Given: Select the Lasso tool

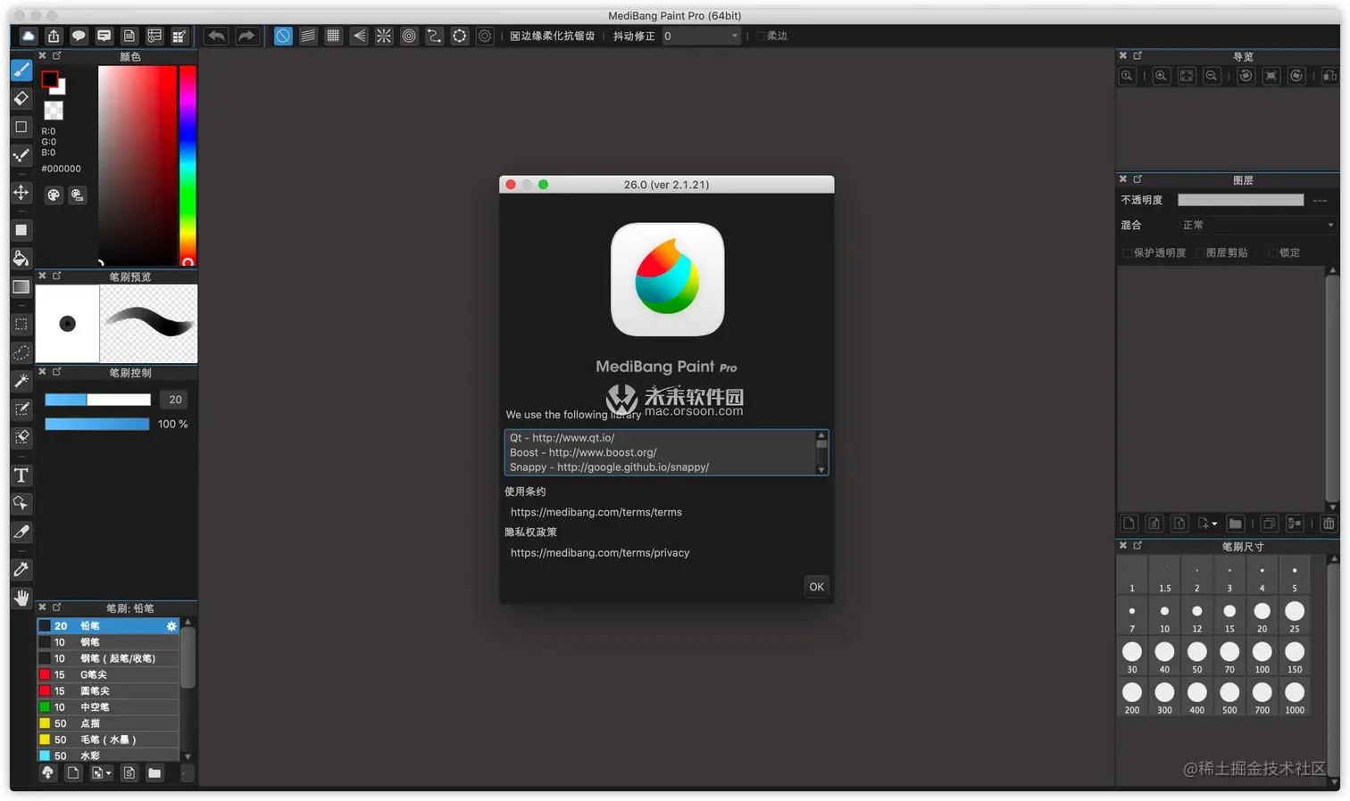Looking at the screenshot, I should [21, 353].
